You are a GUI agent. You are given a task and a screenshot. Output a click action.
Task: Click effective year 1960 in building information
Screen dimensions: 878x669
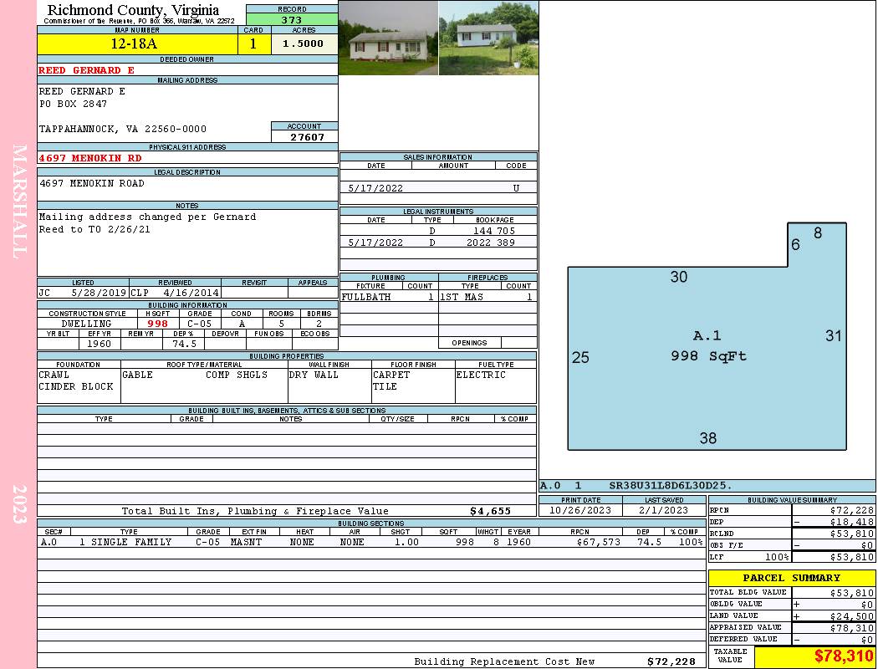click(x=100, y=344)
